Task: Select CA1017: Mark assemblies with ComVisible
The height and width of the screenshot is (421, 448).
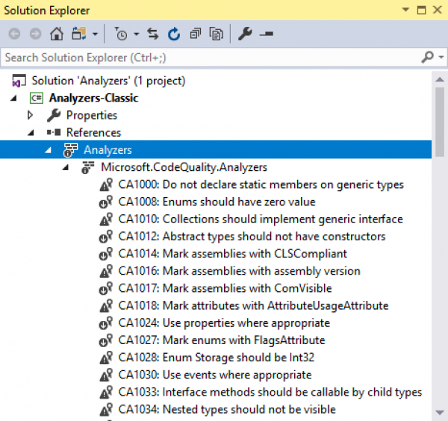Action: pos(225,288)
